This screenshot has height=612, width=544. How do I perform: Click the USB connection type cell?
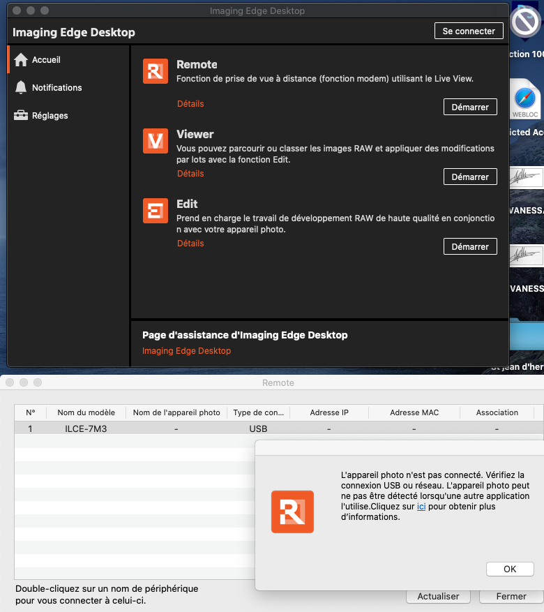(258, 428)
